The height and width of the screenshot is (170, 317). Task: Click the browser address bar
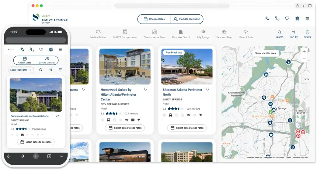click(x=172, y=6)
